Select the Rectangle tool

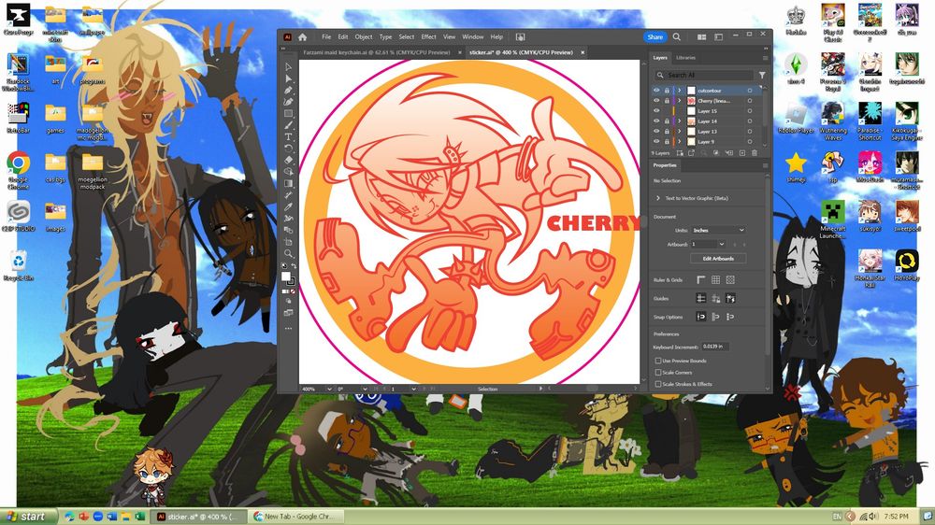(x=289, y=113)
